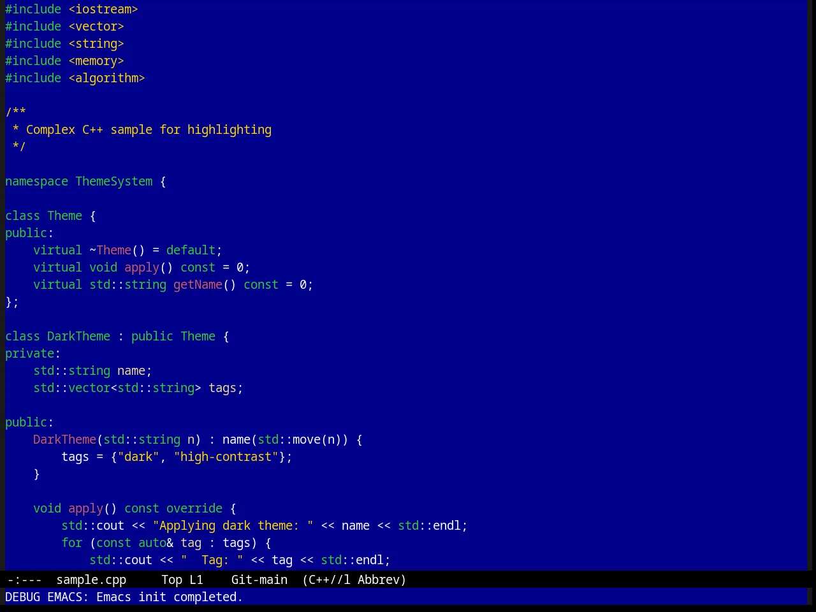Click the string literal "high-contrast"

click(x=226, y=456)
